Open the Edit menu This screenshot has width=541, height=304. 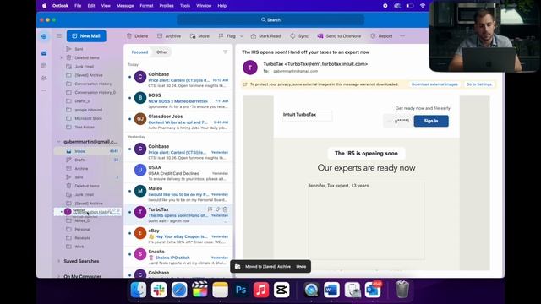(x=91, y=6)
